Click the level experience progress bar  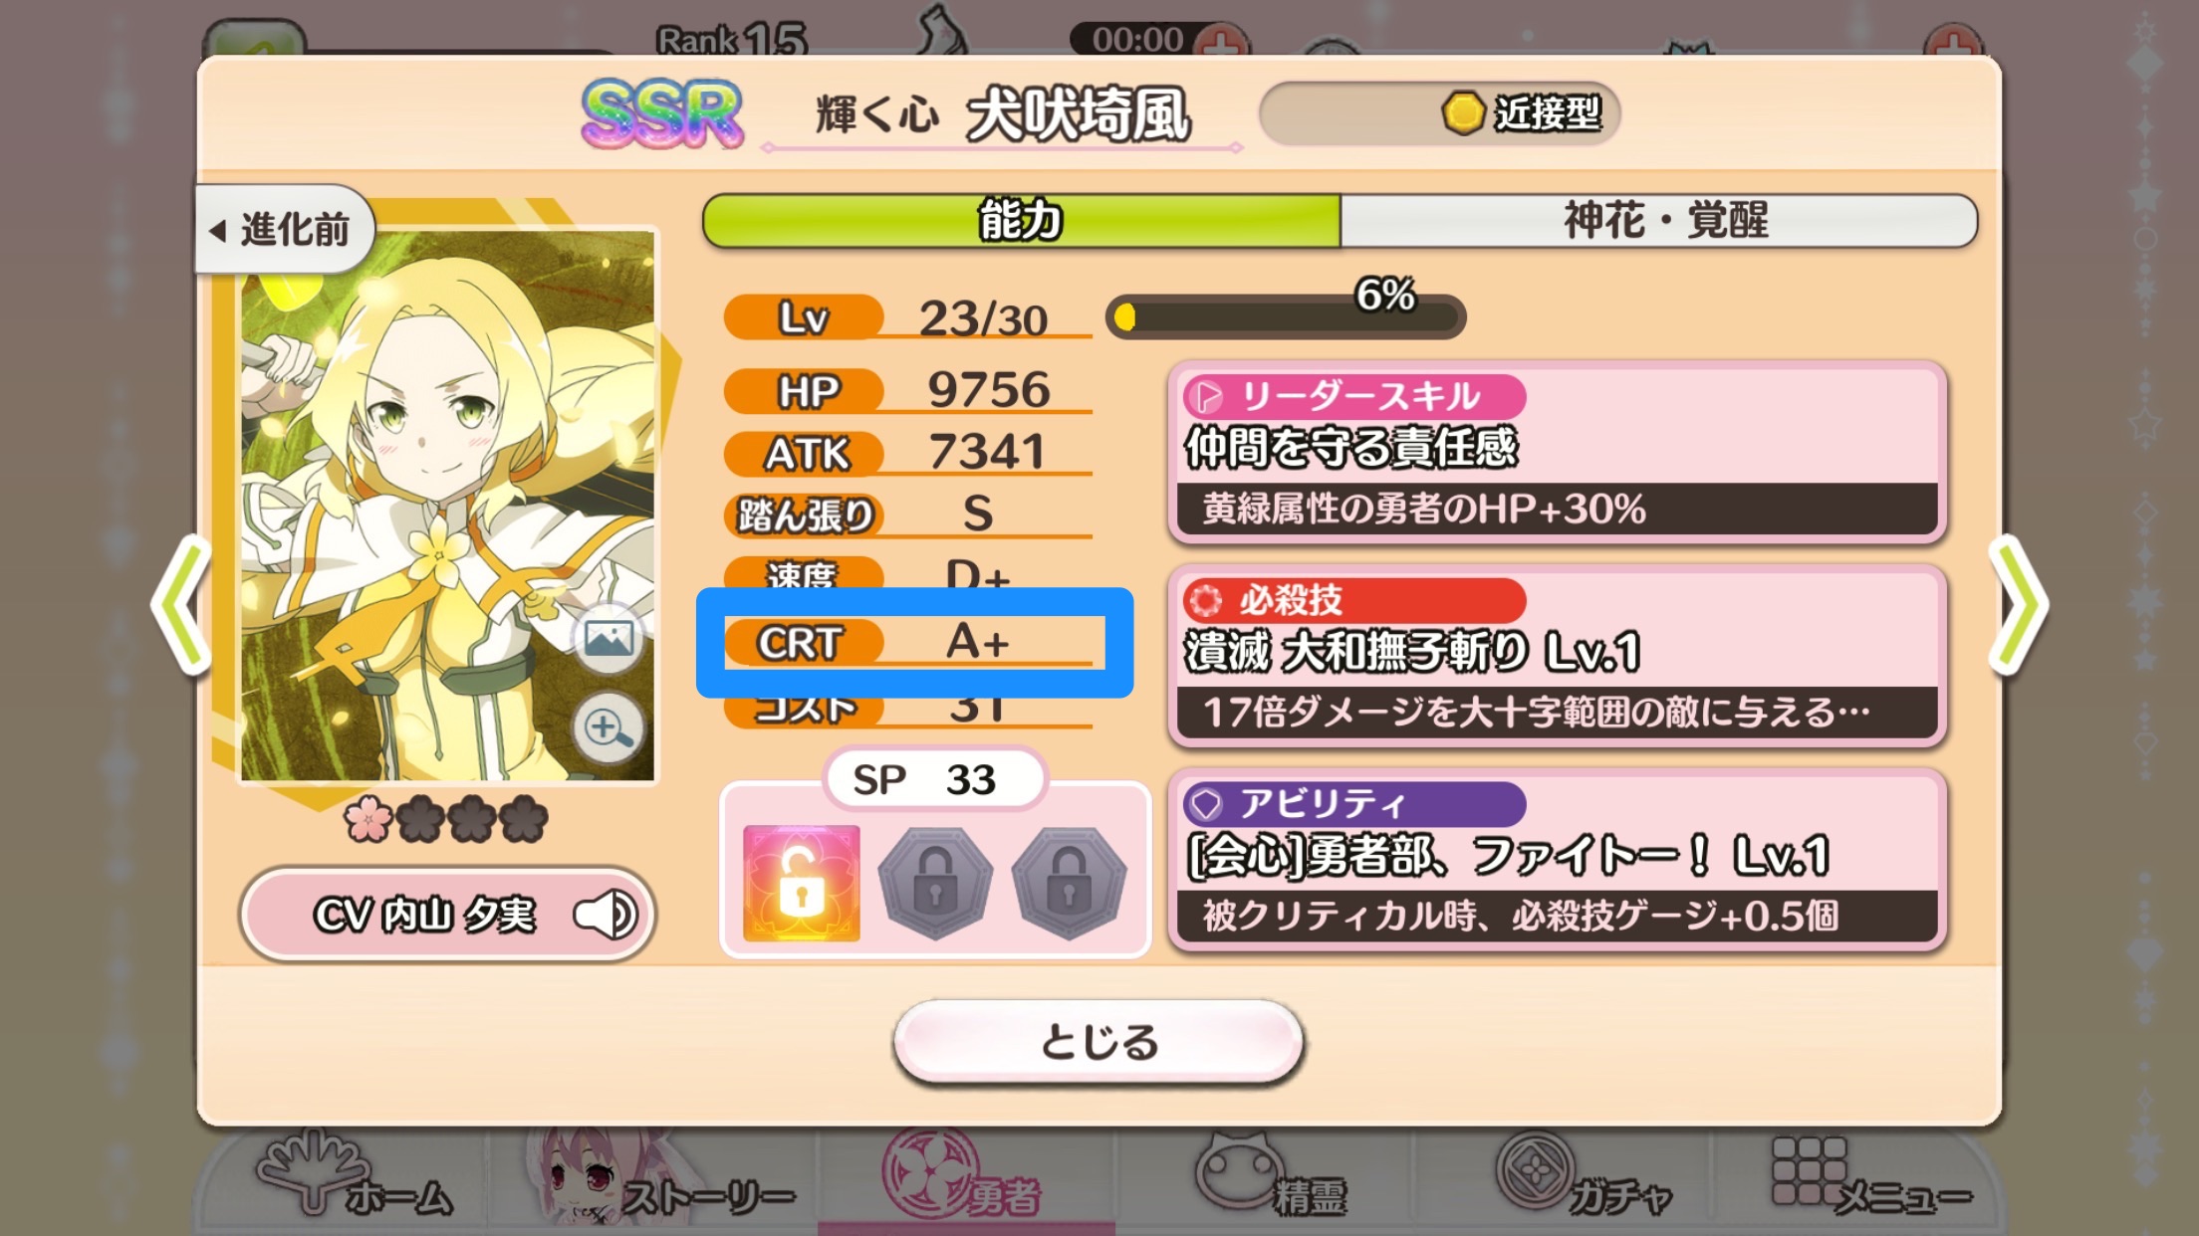coord(1286,316)
